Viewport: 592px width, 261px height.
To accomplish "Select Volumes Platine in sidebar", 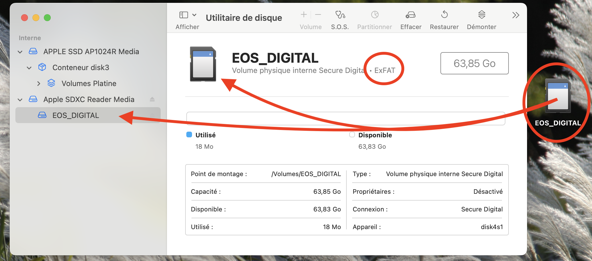I will pyautogui.click(x=89, y=83).
